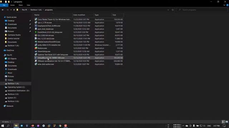Open Instalation Destination (D:) drive
Viewport: 229px width, 128px height.
point(18,91)
